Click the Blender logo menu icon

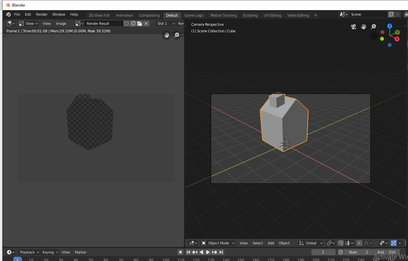tap(8, 14)
